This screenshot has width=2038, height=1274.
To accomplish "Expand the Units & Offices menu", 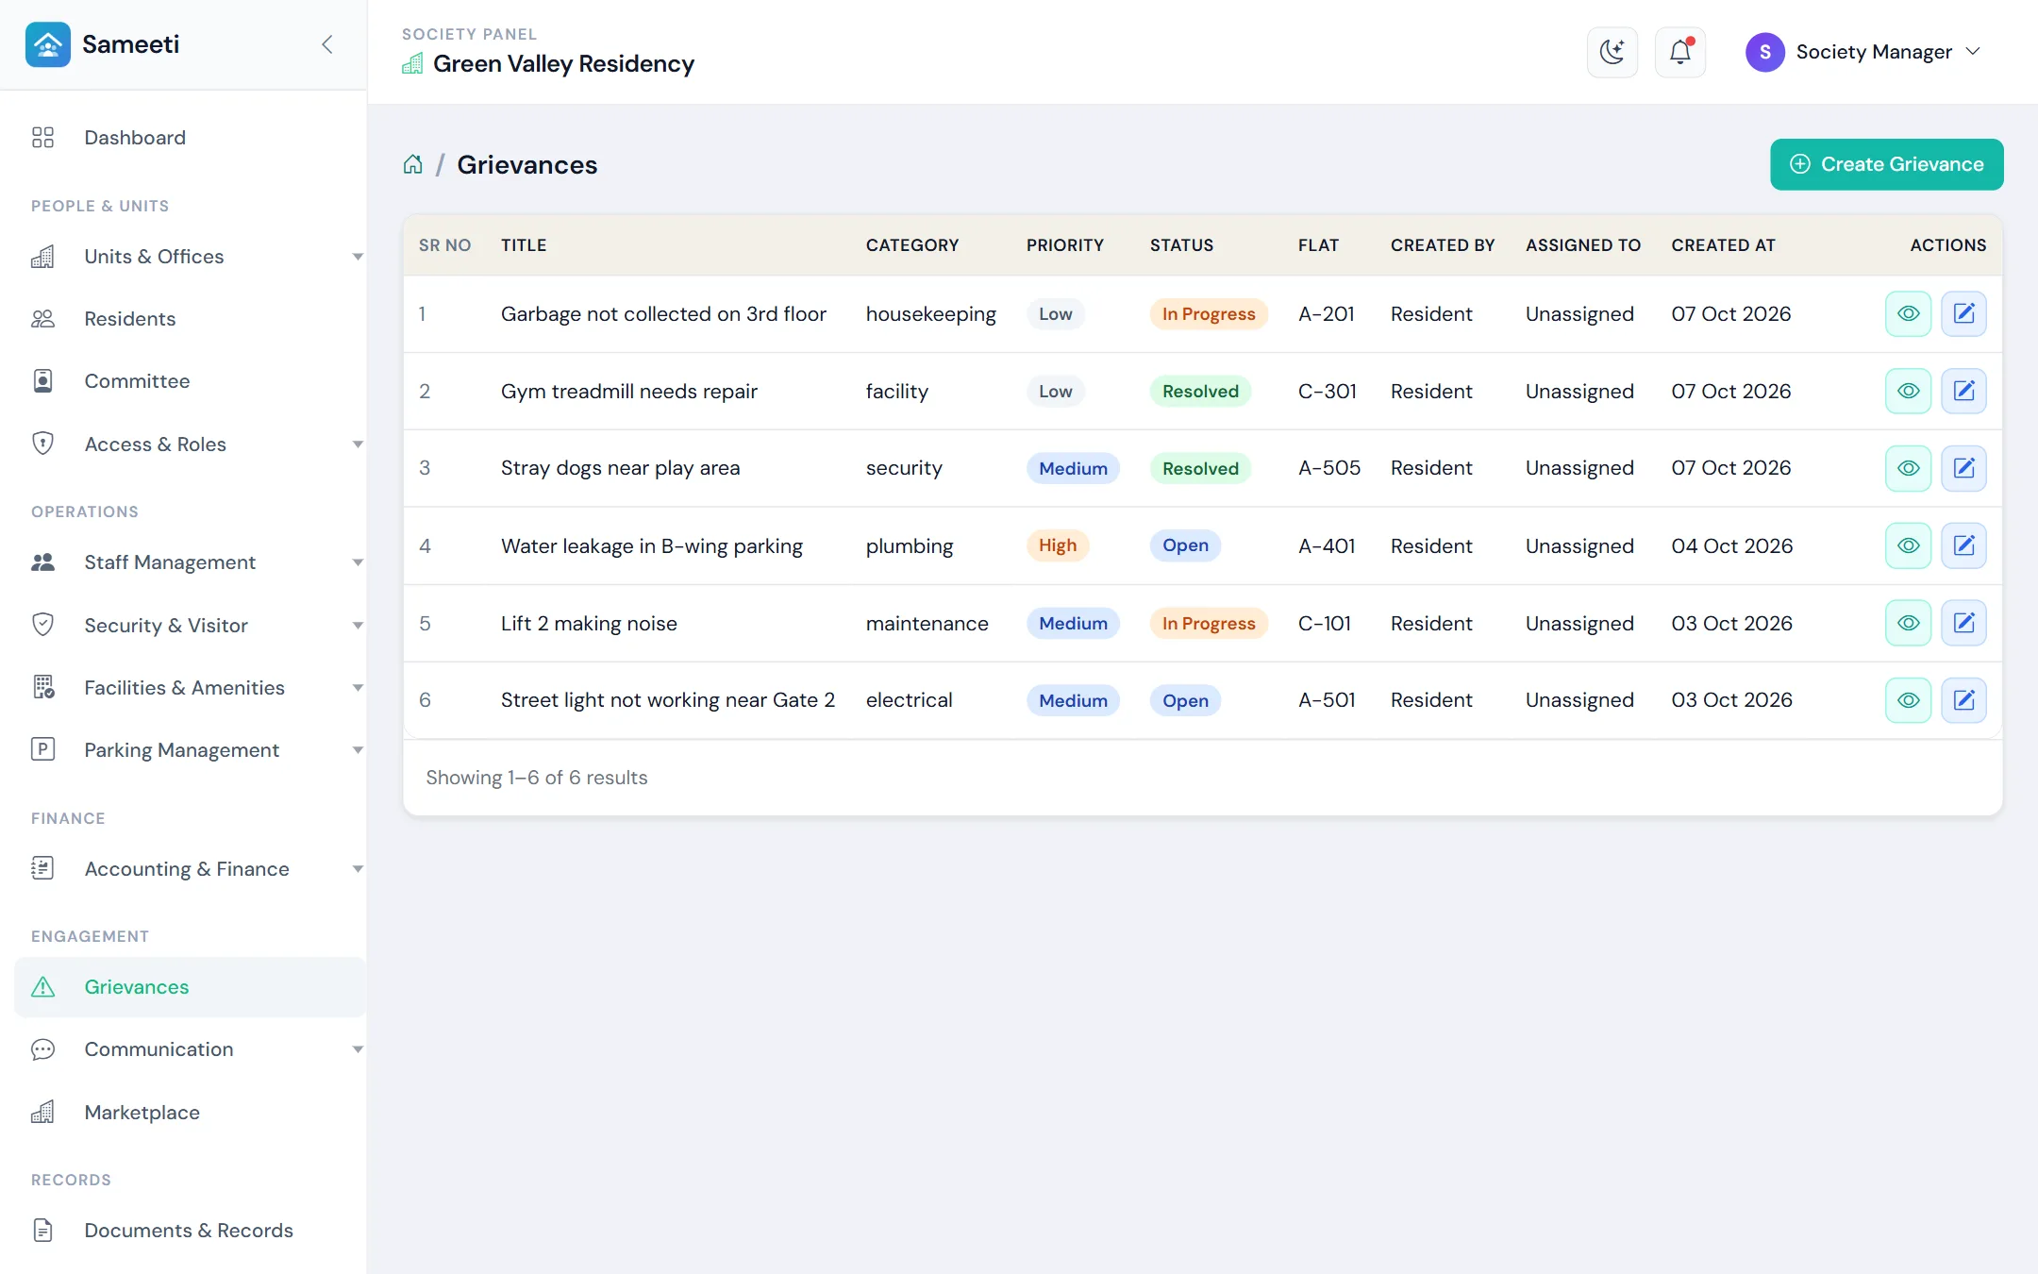I will [190, 257].
